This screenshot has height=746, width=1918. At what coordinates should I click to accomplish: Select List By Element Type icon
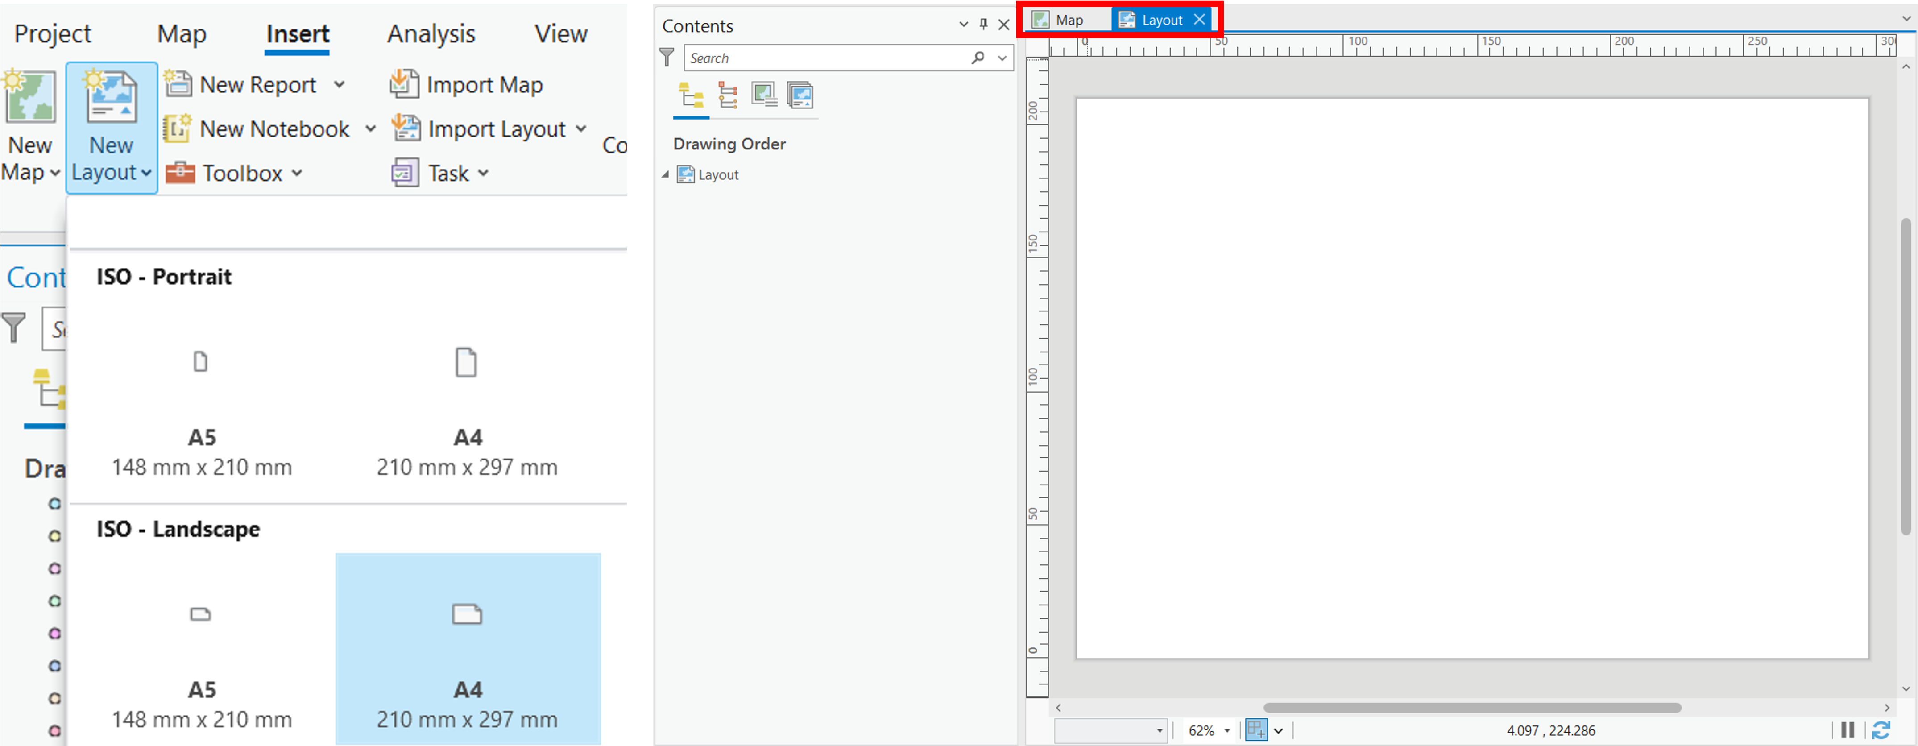728,95
